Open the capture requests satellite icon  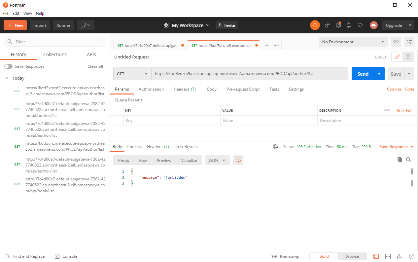click(327, 25)
